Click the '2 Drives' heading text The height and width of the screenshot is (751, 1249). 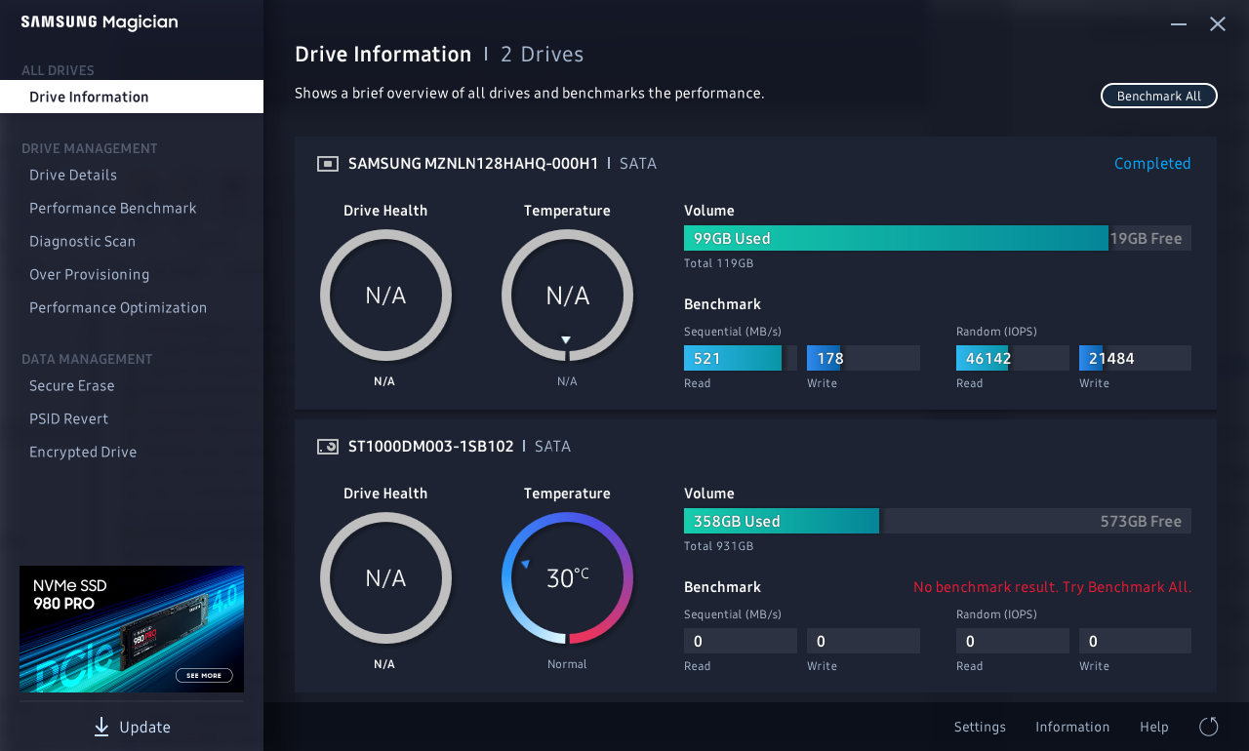click(542, 55)
